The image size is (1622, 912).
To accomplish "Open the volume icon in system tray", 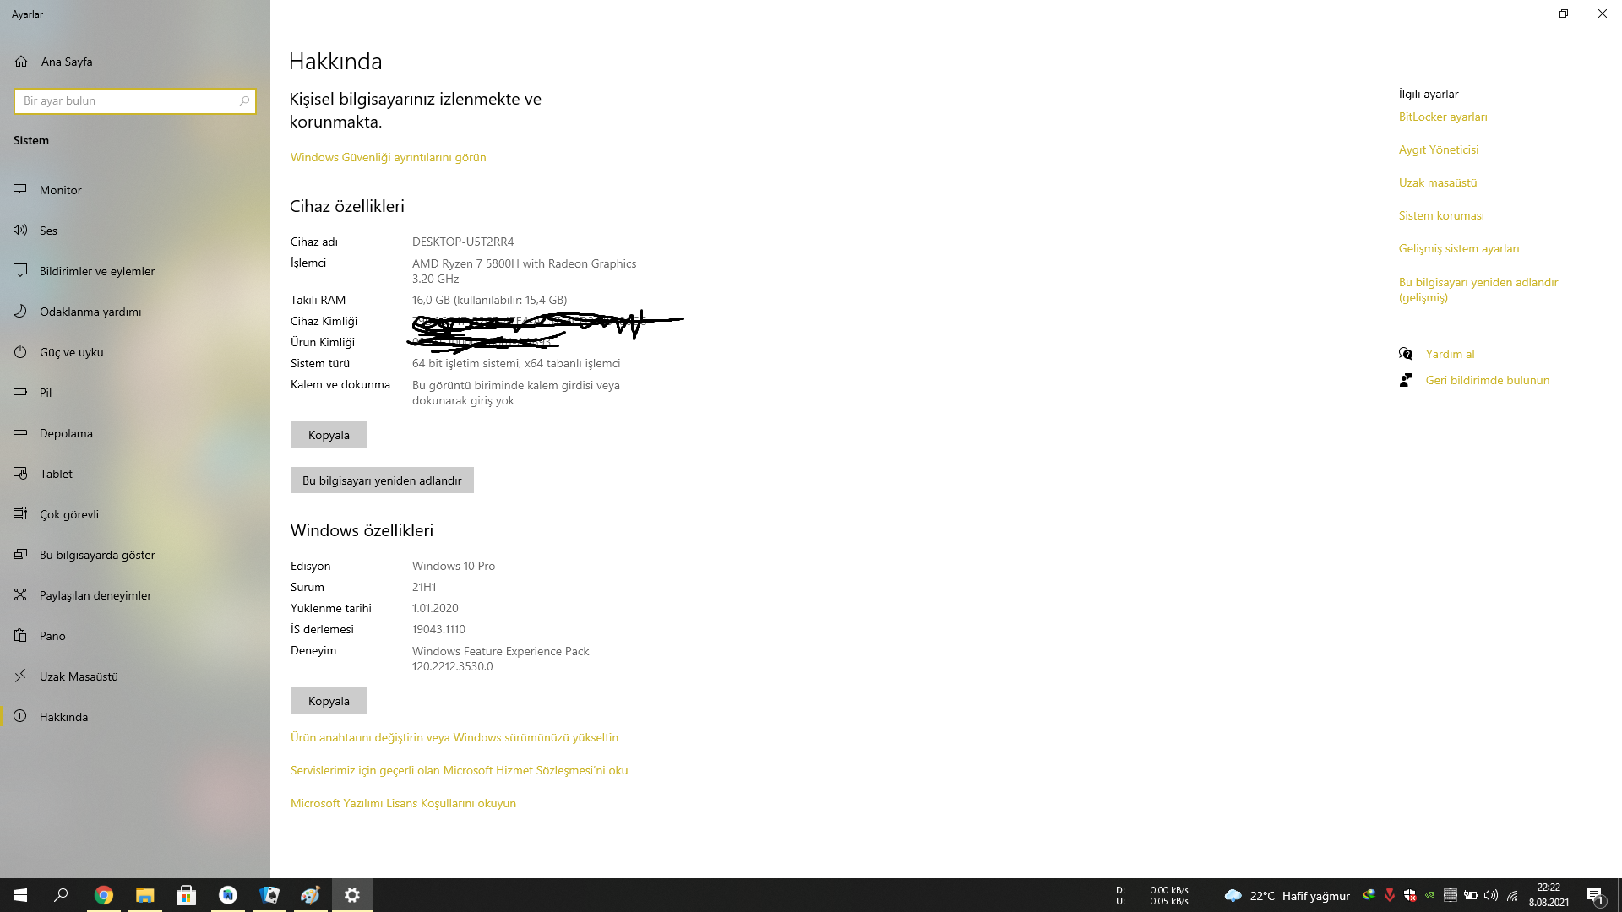I will click(1491, 895).
